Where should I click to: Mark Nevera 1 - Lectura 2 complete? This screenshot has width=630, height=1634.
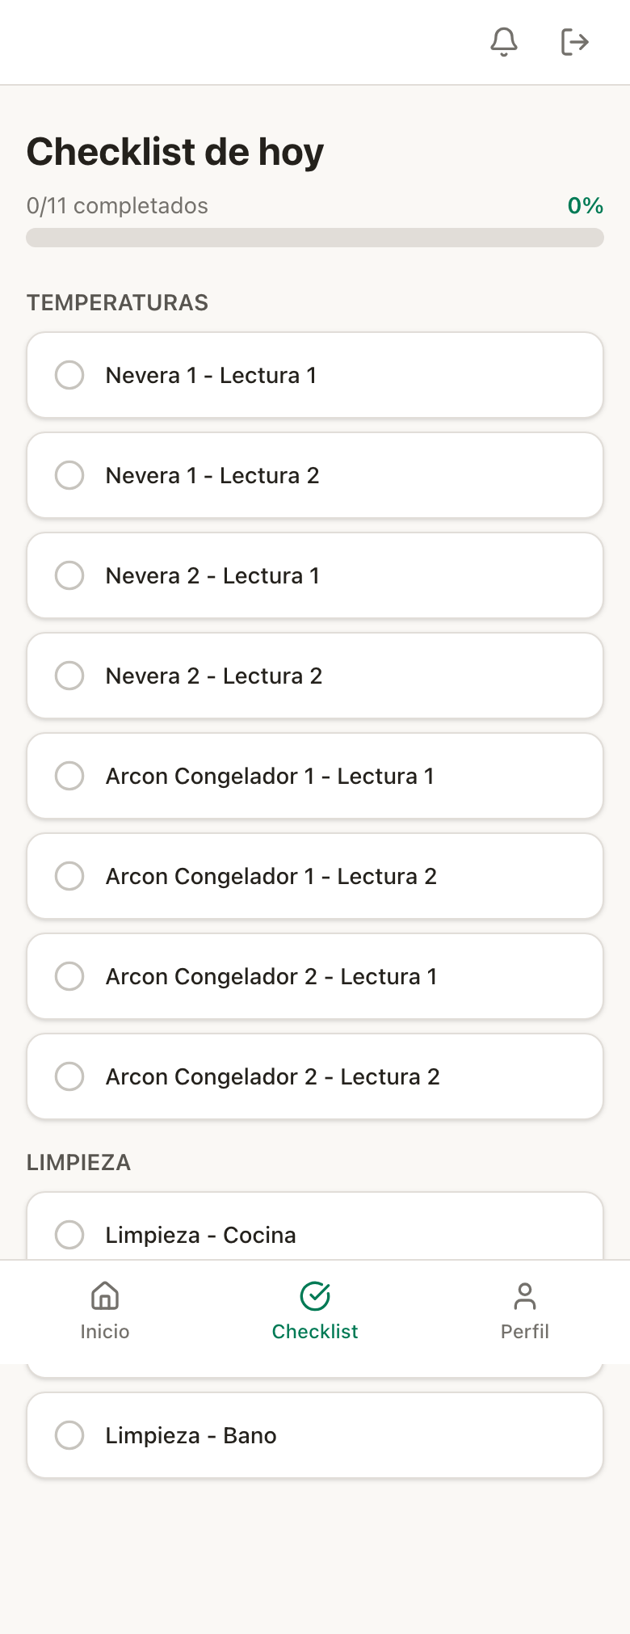point(69,475)
